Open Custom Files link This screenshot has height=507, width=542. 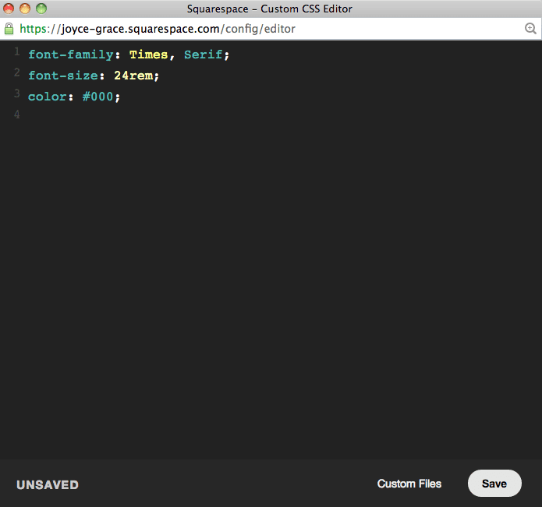click(409, 484)
